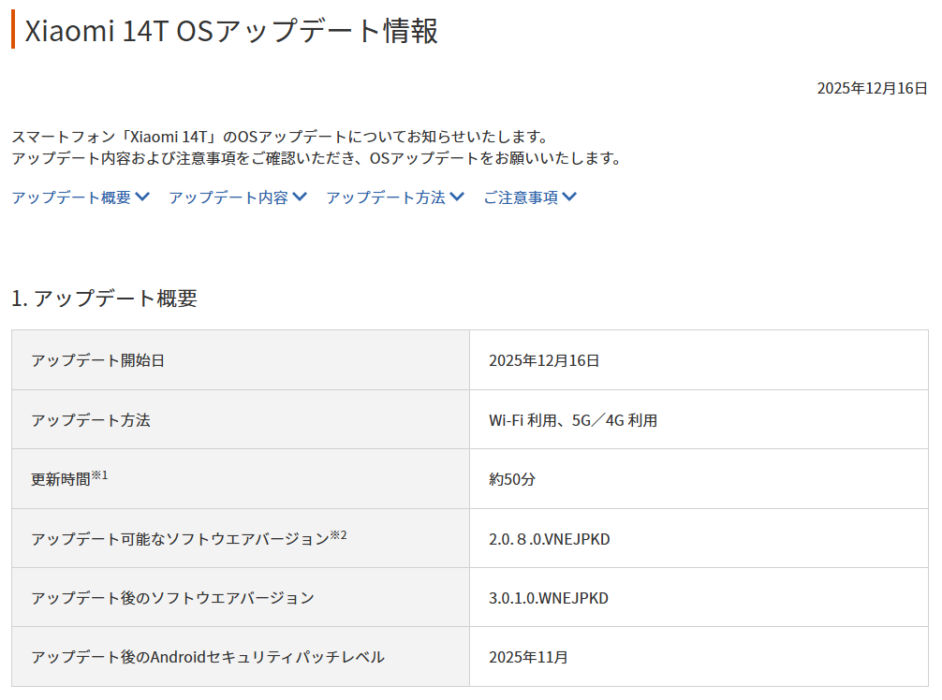Click the 3.0.1.0.WNEJPKD version value
The image size is (942, 700).
(548, 597)
